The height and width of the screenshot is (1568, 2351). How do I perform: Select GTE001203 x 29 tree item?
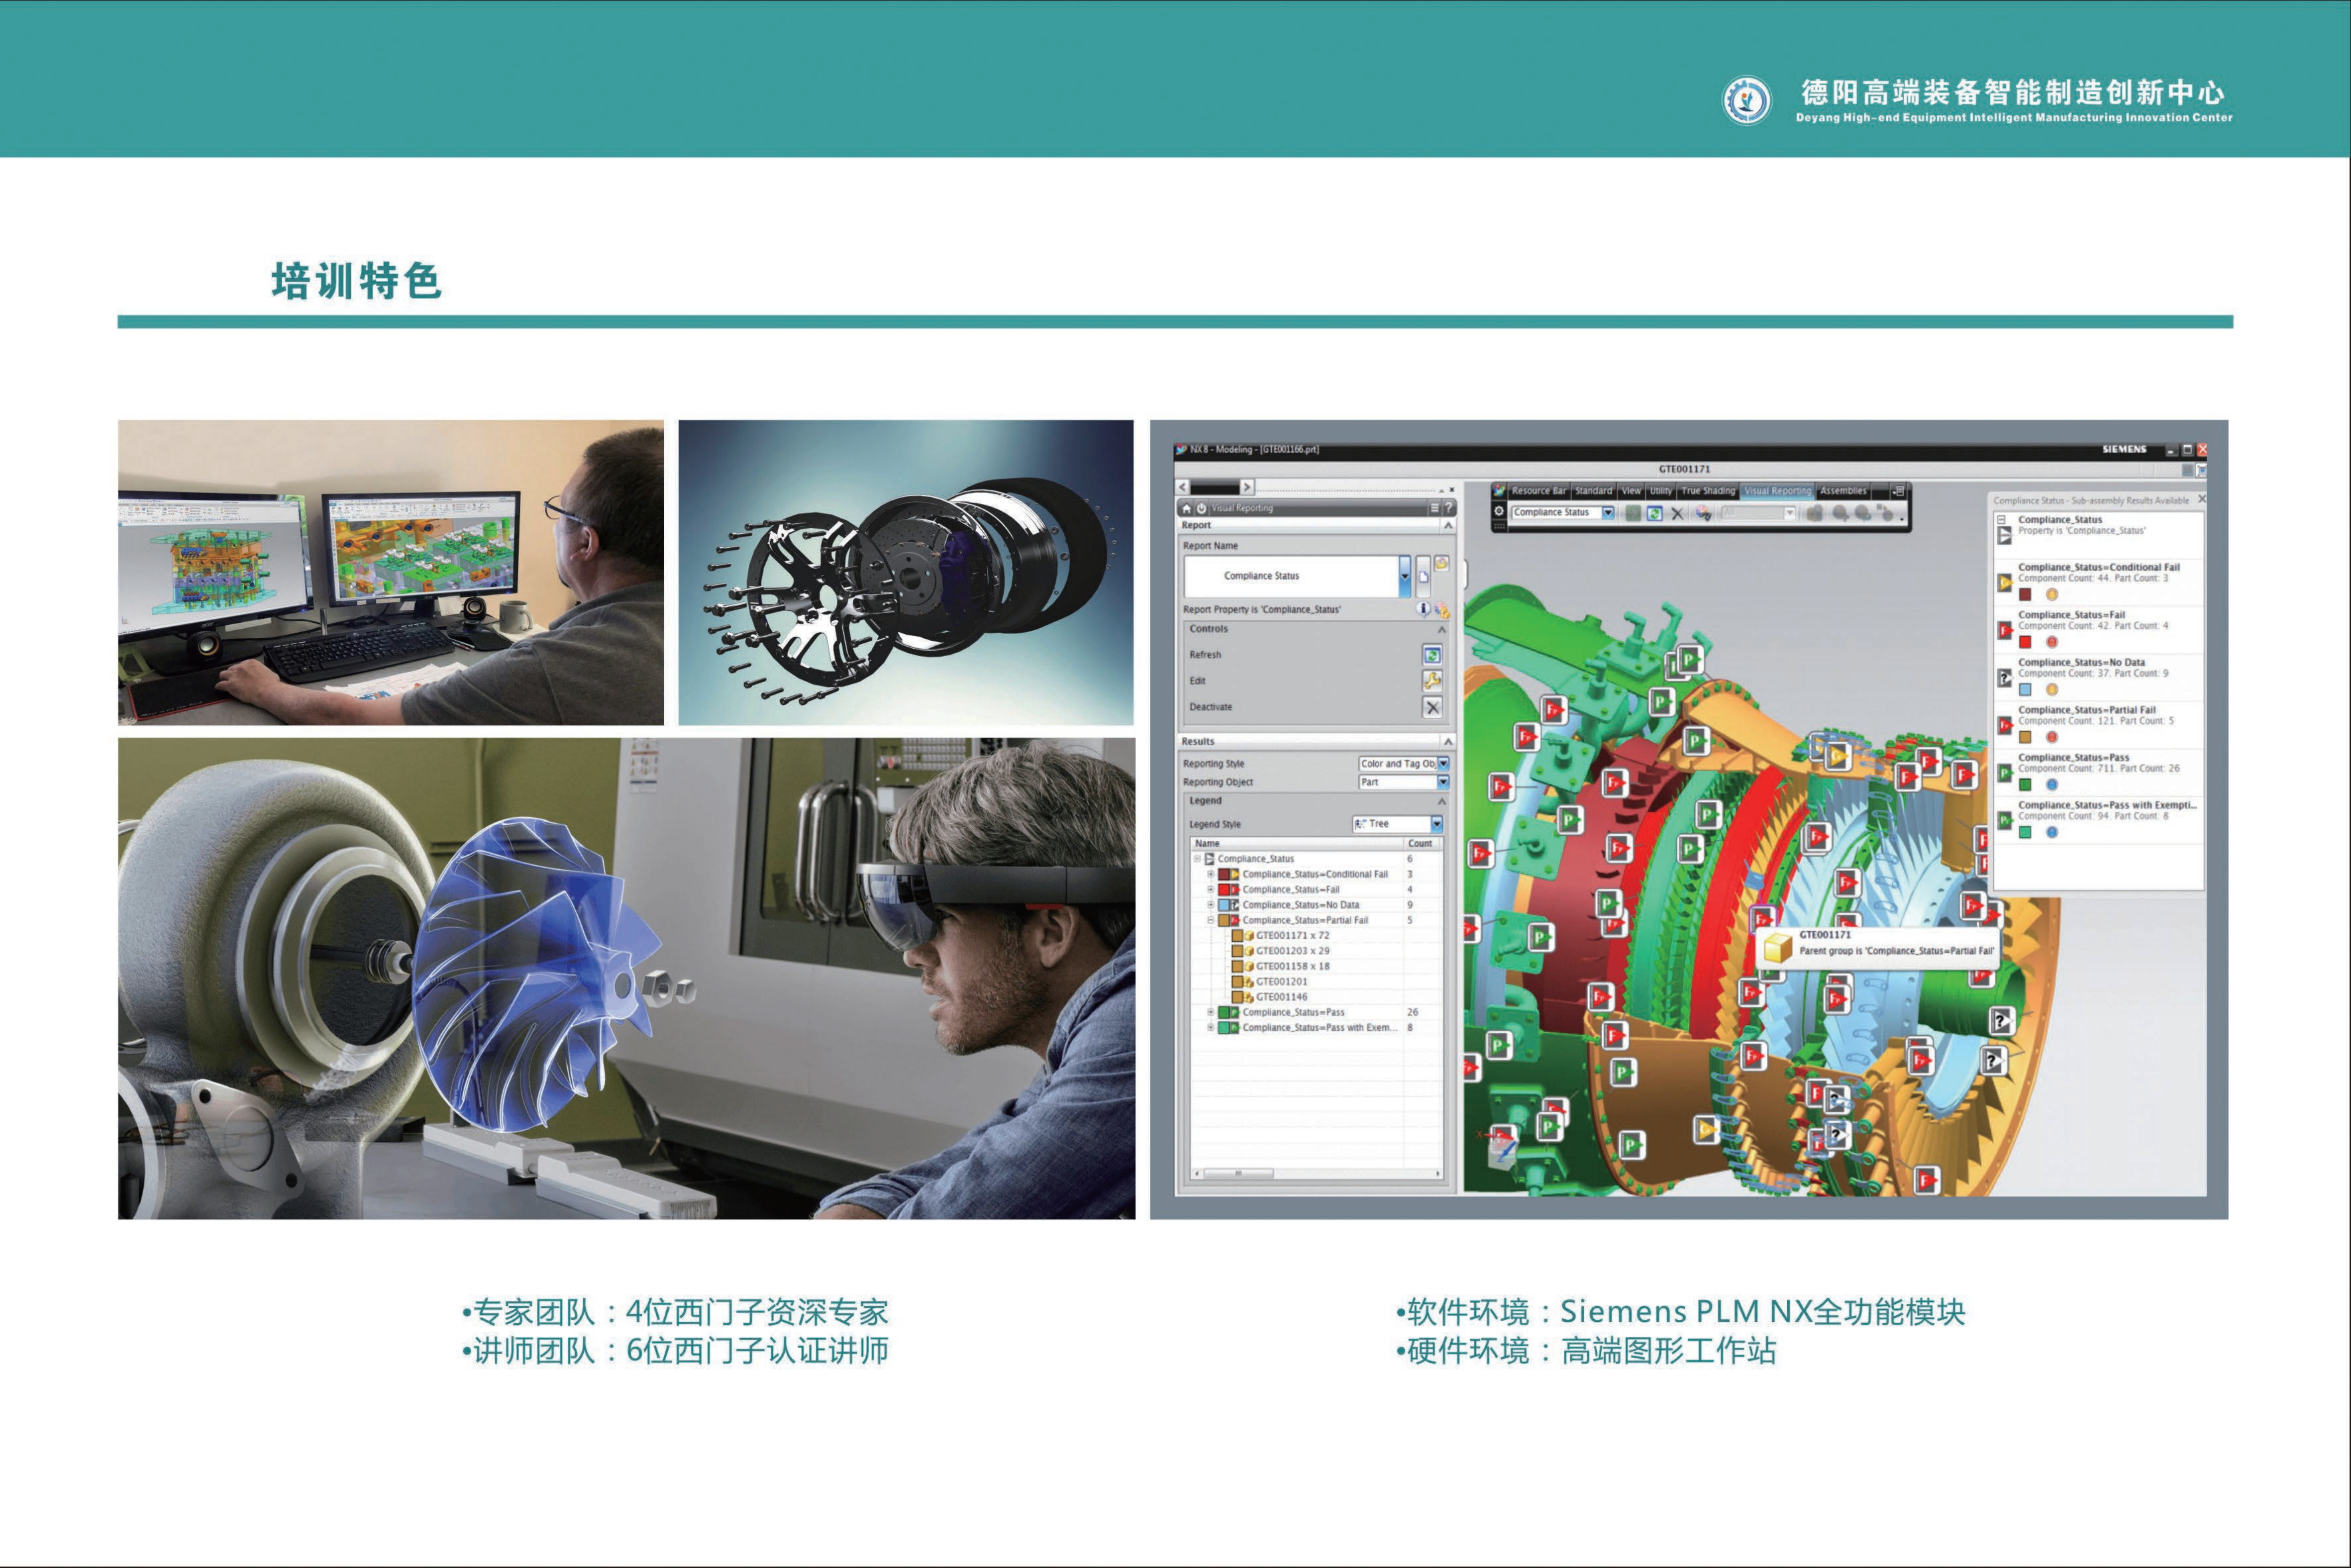point(1292,951)
